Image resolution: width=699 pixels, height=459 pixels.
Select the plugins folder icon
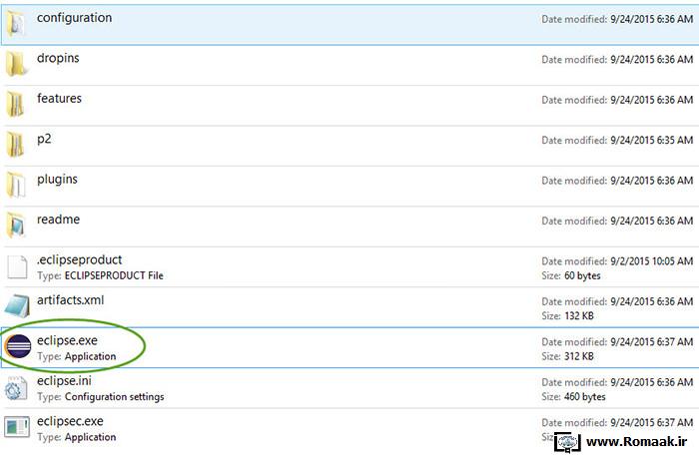pyautogui.click(x=17, y=185)
